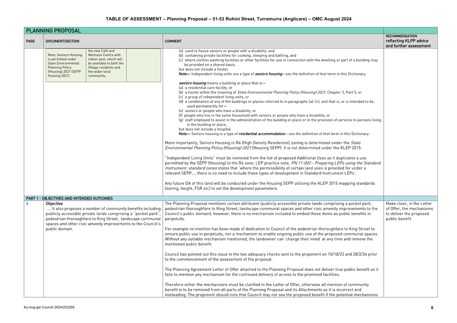This screenshot has width=457, height=323.
Task: Click paragraph "Therefore either the mechanisms must be clarified"
Action: point(271,290)
